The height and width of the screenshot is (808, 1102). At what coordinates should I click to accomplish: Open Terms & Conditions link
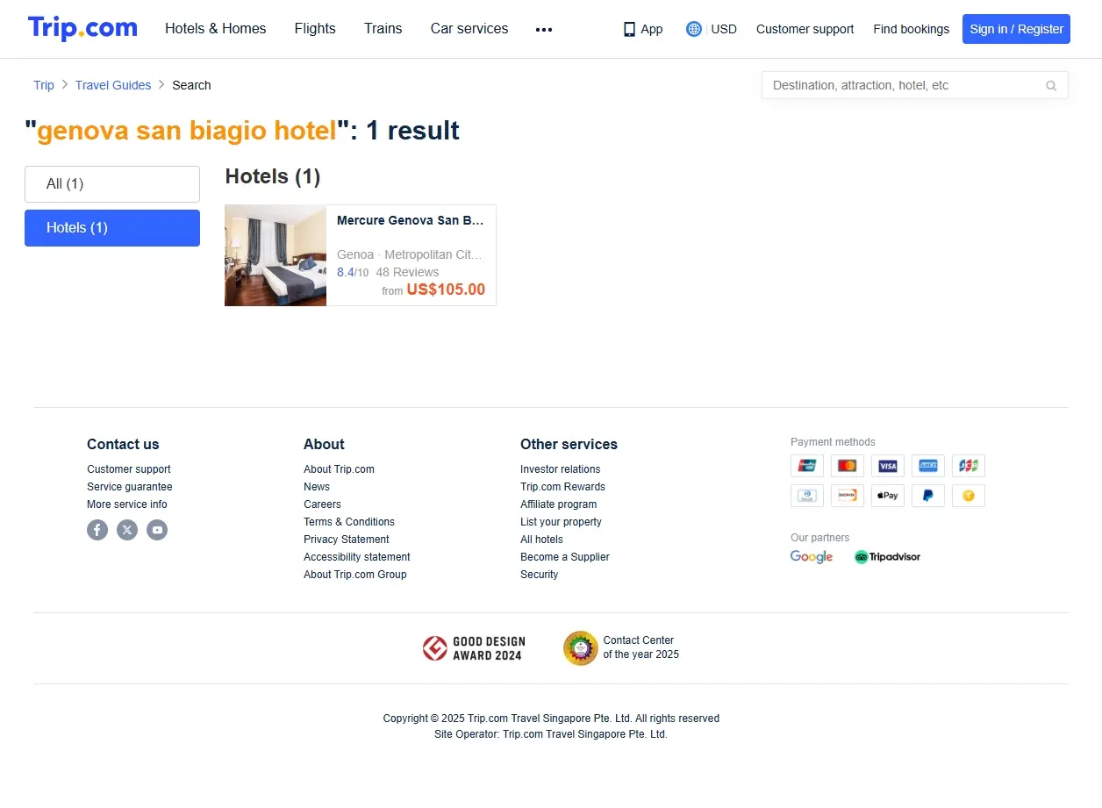pyautogui.click(x=349, y=522)
